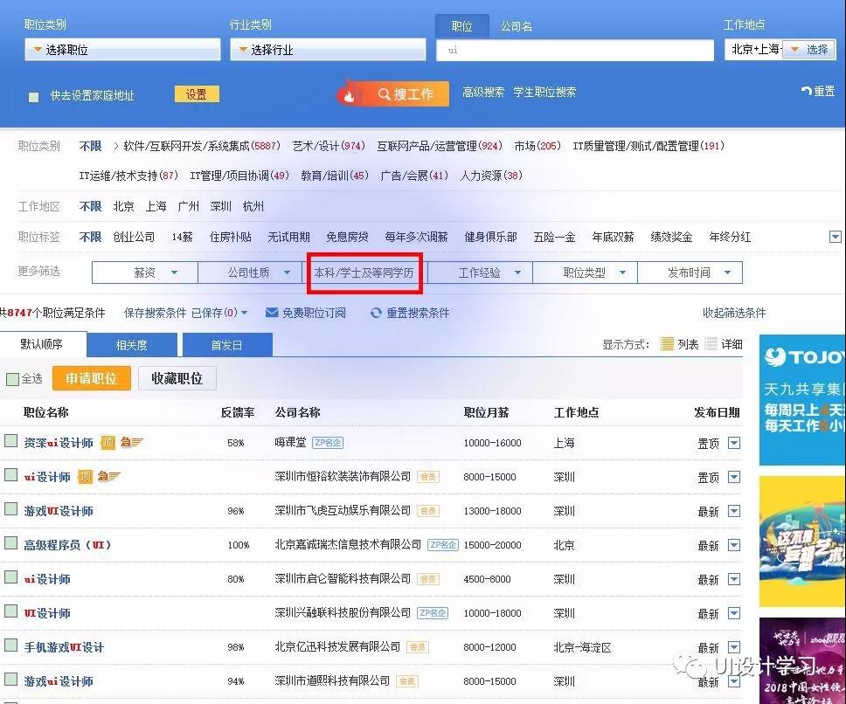Expand details arrow for 高级程序员（UI） row
This screenshot has width=846, height=704.
pos(734,545)
